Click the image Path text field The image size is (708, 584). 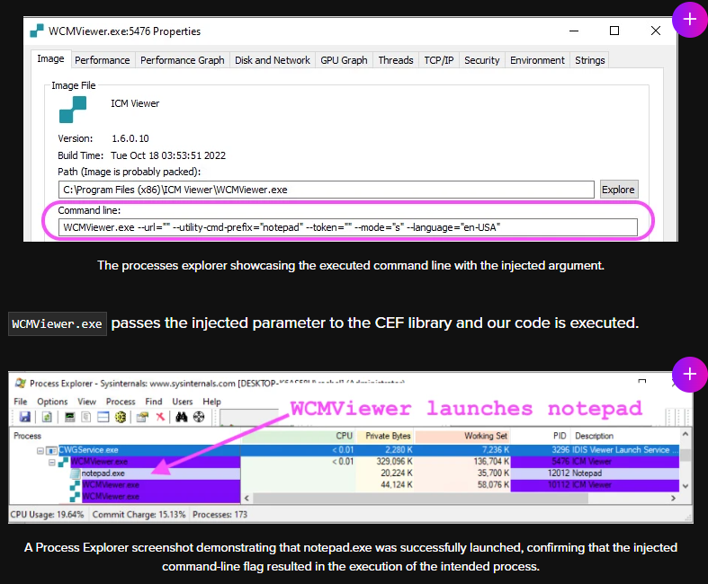[x=326, y=190]
